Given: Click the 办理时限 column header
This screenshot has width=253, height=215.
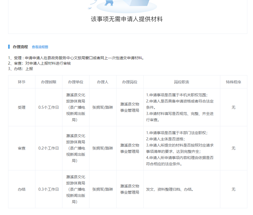Looking at the screenshot, I should (49, 82).
